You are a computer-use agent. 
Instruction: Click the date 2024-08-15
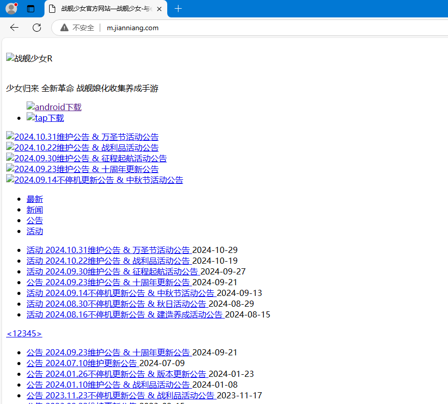(248, 314)
